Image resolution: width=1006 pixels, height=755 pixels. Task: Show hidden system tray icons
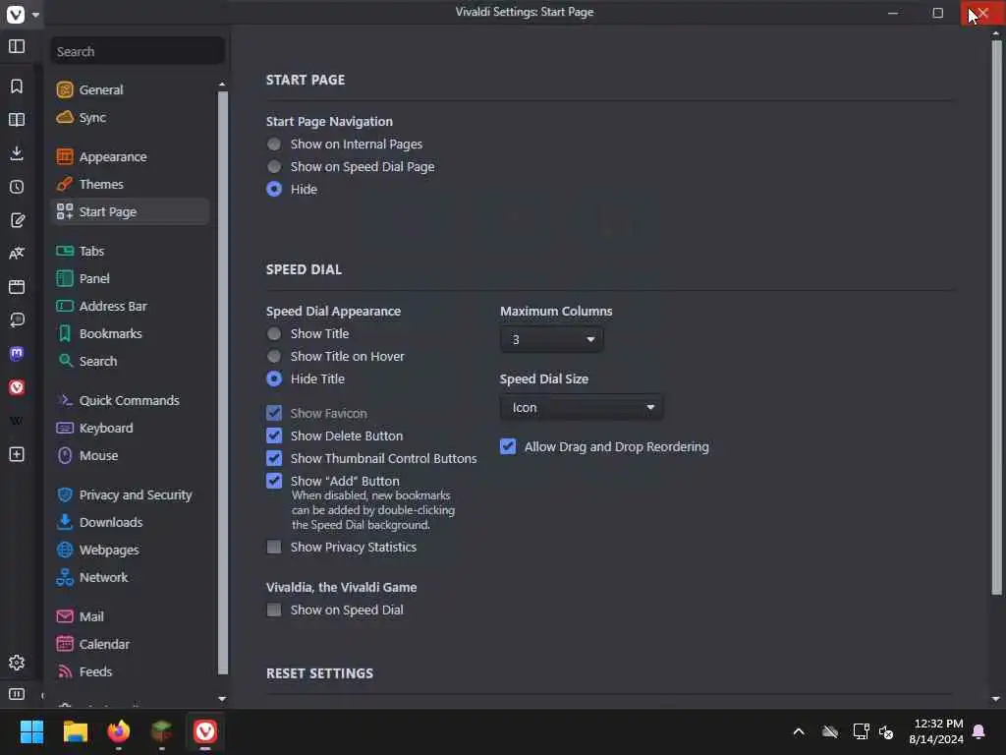(x=799, y=731)
